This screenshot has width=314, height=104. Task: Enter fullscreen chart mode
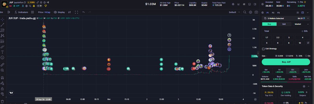(76, 12)
